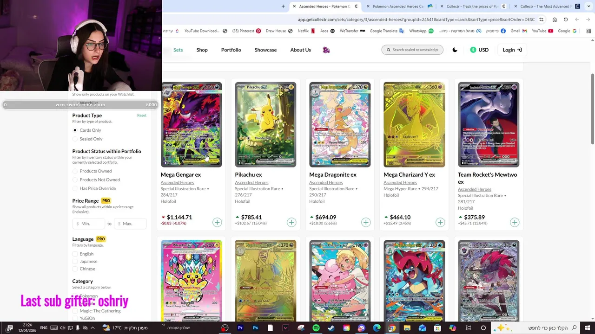Open Steam from the taskbar

(331, 328)
